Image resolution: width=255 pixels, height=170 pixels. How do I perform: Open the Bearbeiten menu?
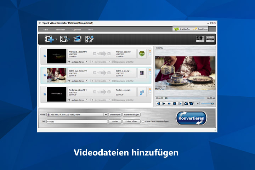[60, 30]
